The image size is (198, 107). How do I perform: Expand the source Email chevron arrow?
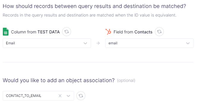point(85,43)
